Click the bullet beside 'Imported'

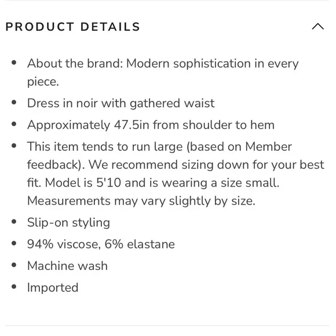[x=14, y=287]
